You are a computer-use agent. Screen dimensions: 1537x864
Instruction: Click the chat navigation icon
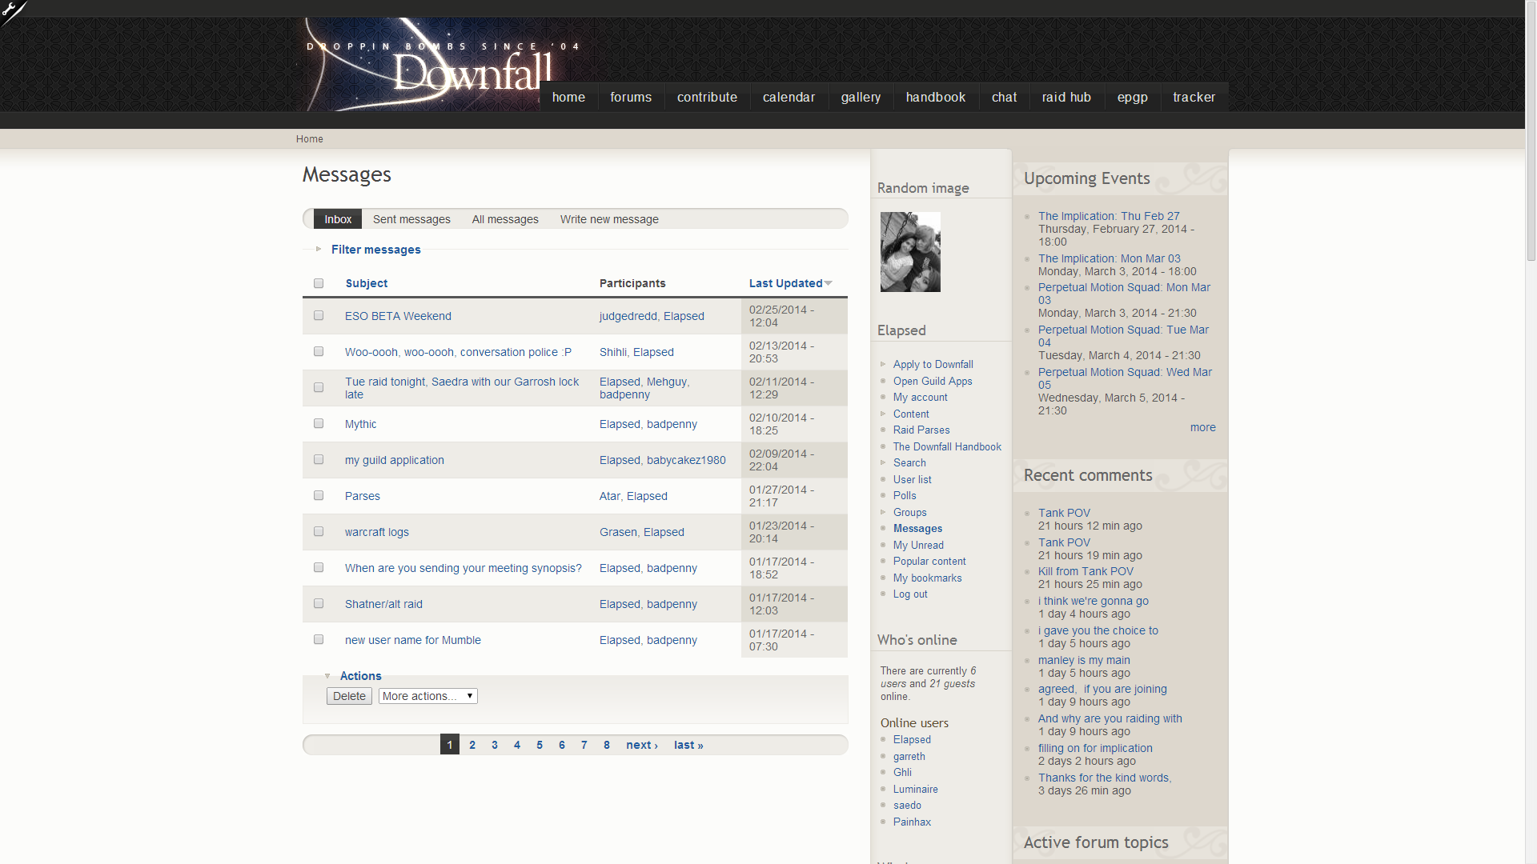[x=1003, y=97]
